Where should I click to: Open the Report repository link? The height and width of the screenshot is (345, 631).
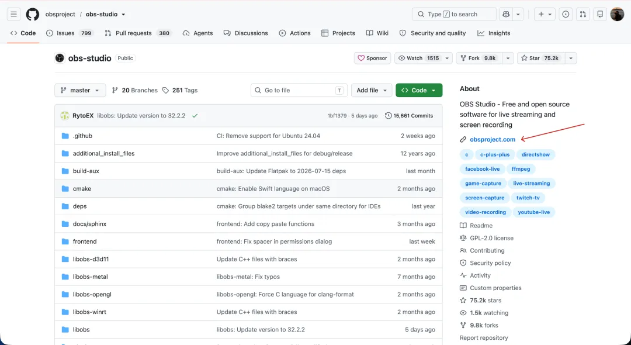[x=484, y=338]
